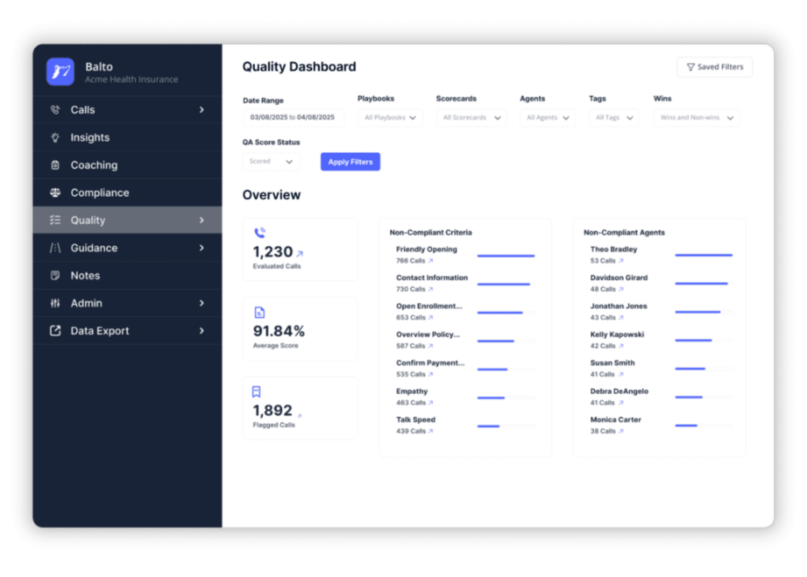
Task: Open the All Playbooks dropdown
Action: pos(390,117)
